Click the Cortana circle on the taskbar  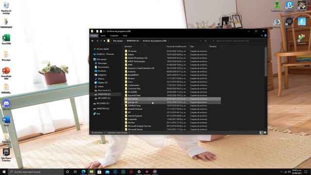click(68, 172)
